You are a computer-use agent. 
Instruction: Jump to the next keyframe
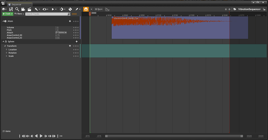[x=50, y=136]
